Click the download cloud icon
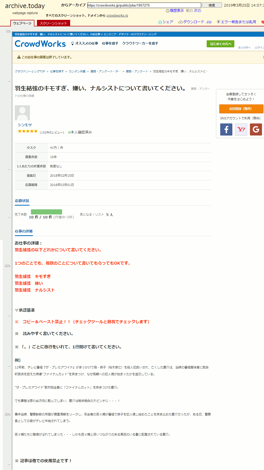Screen dimensions: 264x470 (x=180, y=22)
